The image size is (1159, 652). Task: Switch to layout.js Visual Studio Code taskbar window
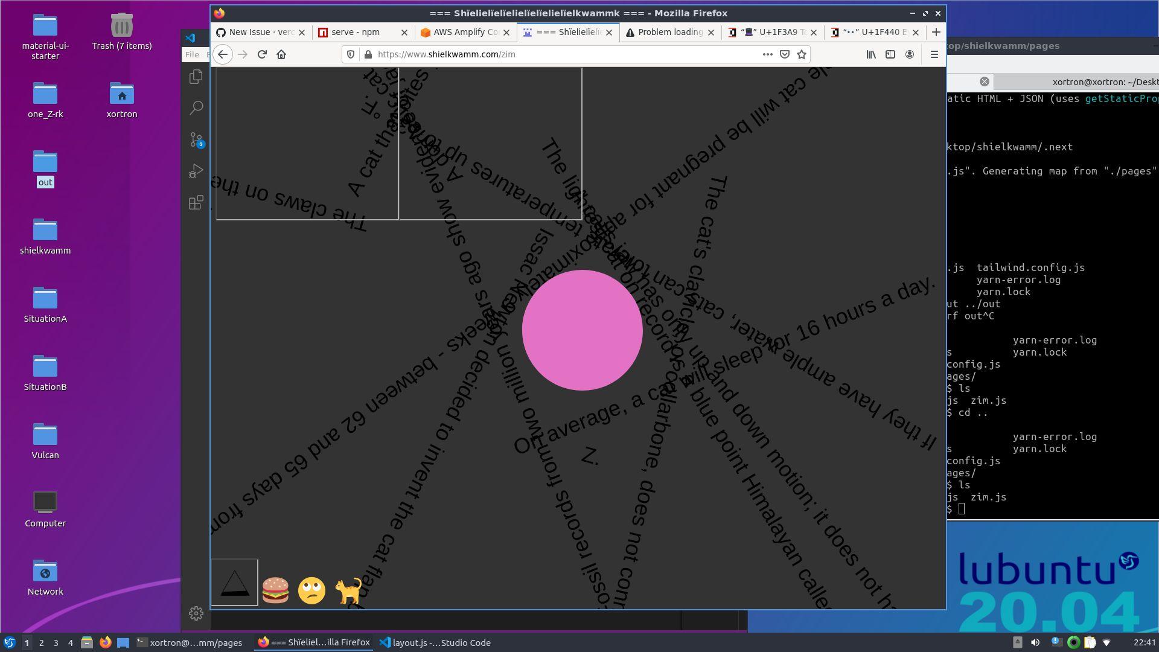coord(435,642)
